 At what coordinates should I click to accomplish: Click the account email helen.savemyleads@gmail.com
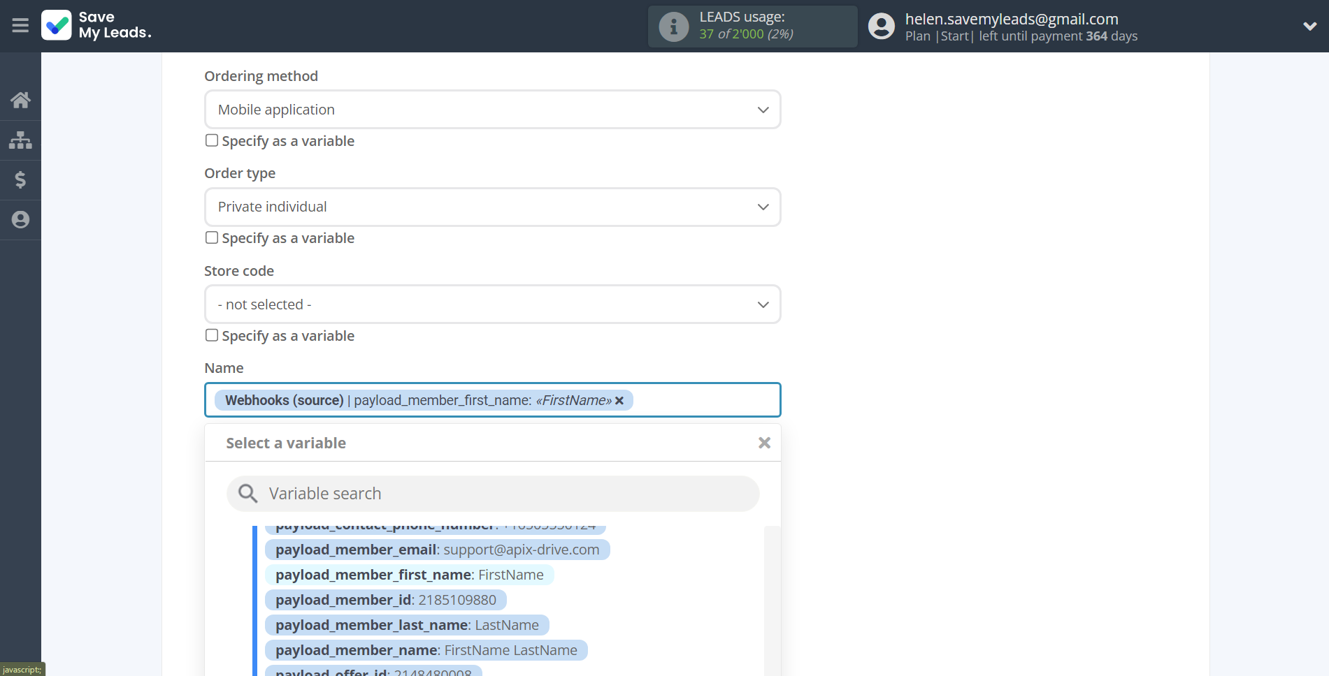click(x=1012, y=19)
